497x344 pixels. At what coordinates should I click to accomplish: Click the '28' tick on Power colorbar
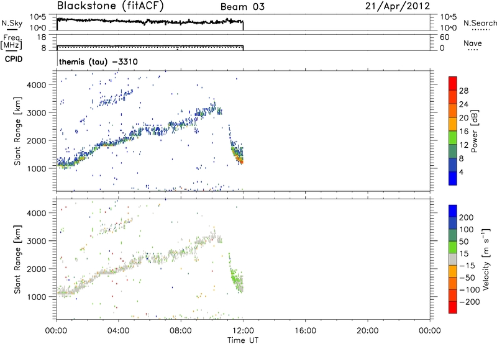463,91
